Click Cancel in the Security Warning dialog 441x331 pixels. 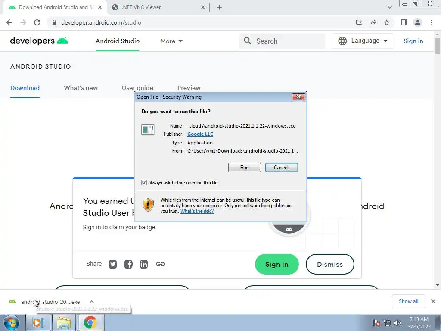281,168
